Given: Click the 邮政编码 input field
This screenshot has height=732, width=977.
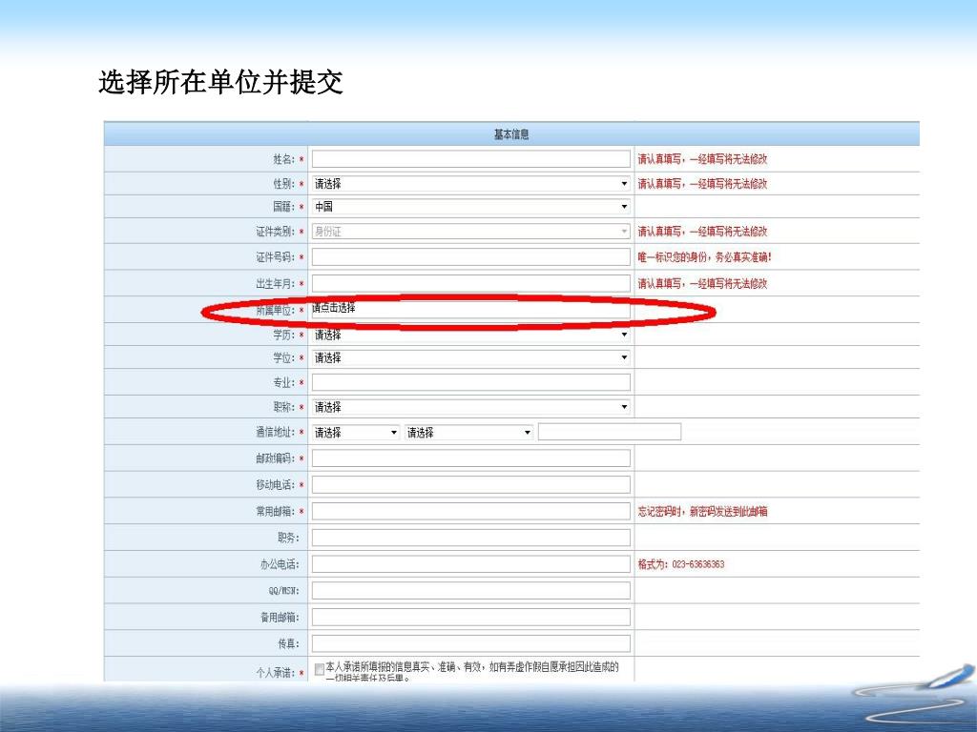Looking at the screenshot, I should [471, 458].
